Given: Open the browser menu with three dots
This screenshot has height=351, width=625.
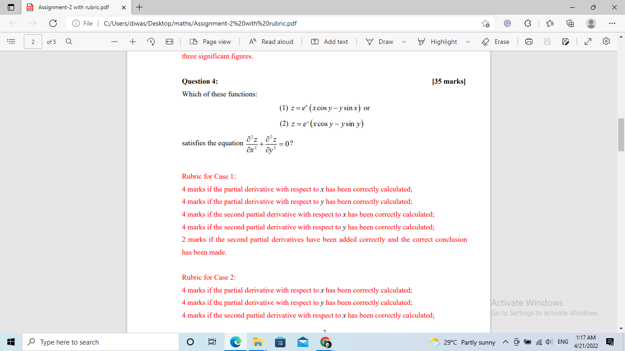Looking at the screenshot, I should pyautogui.click(x=612, y=23).
